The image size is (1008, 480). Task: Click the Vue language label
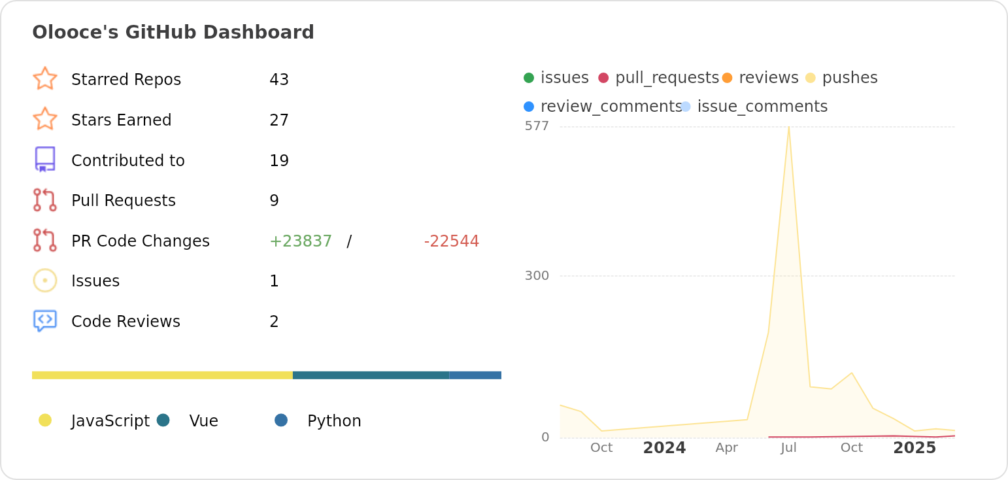click(204, 421)
